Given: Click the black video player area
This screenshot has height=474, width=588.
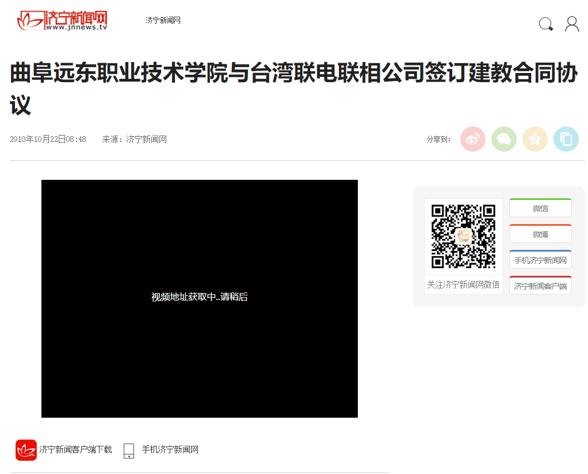Looking at the screenshot, I should pos(200,299).
